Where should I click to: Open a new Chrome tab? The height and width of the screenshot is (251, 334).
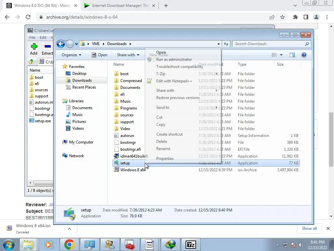pos(166,6)
